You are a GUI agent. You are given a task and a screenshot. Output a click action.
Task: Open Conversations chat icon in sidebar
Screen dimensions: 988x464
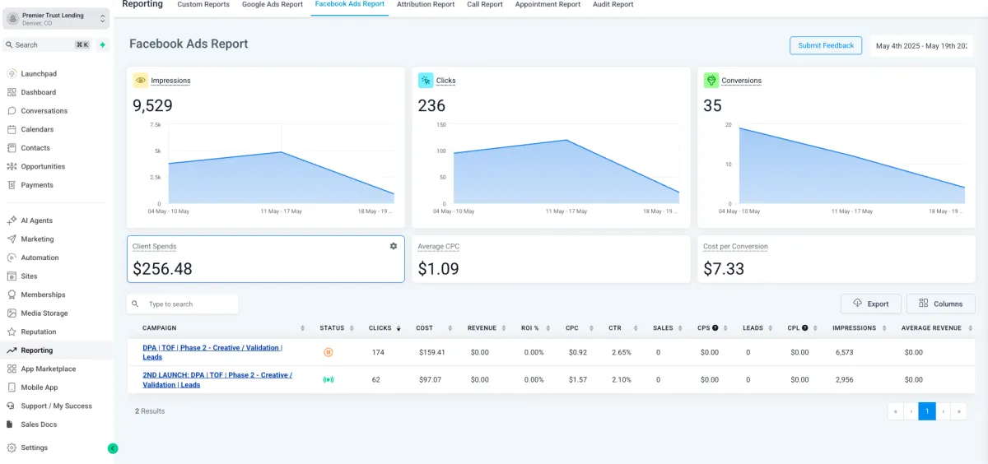click(x=12, y=111)
